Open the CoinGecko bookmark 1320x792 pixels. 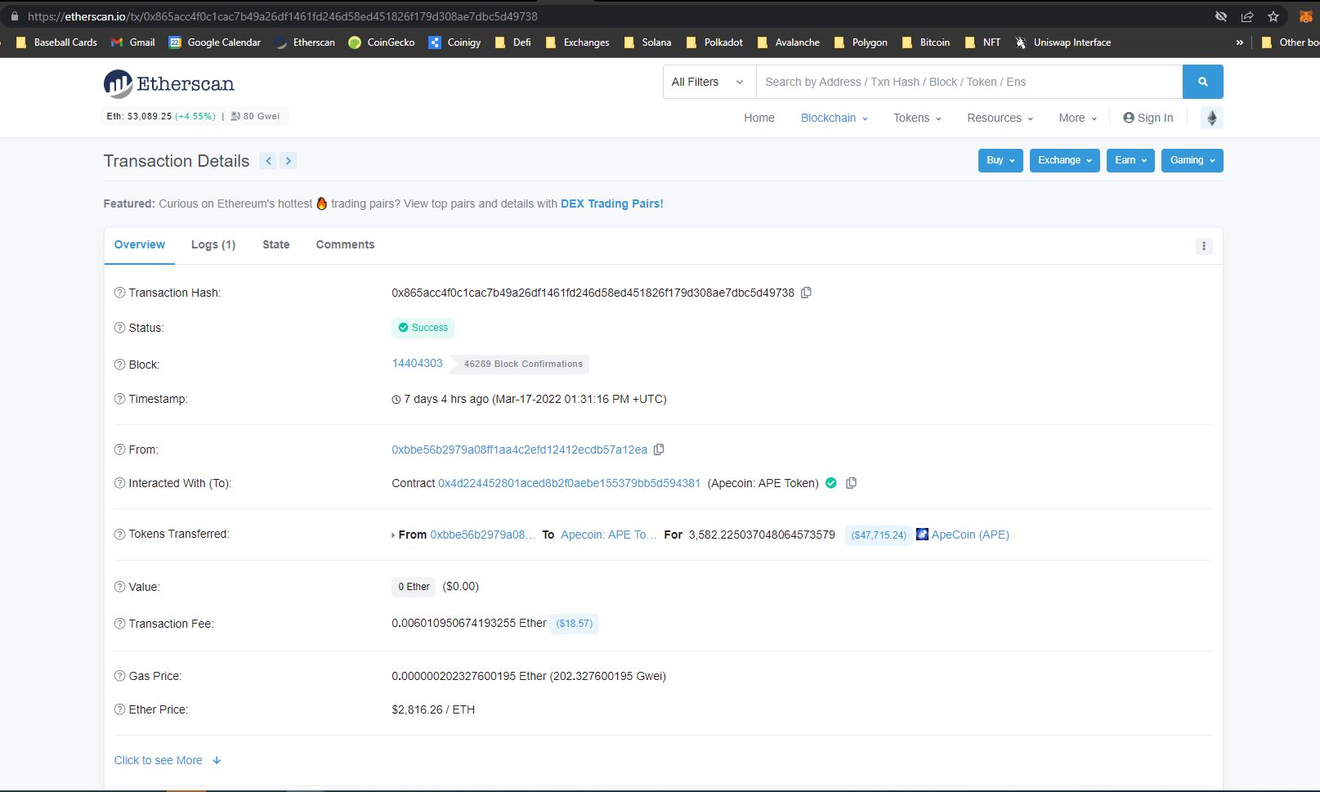point(382,43)
